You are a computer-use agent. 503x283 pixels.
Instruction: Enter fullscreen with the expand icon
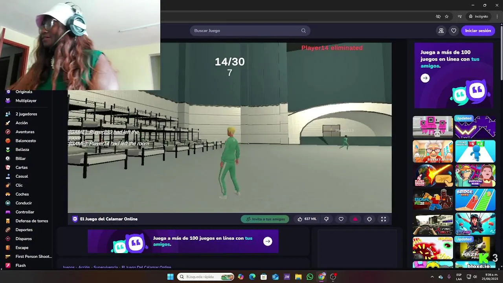click(384, 219)
